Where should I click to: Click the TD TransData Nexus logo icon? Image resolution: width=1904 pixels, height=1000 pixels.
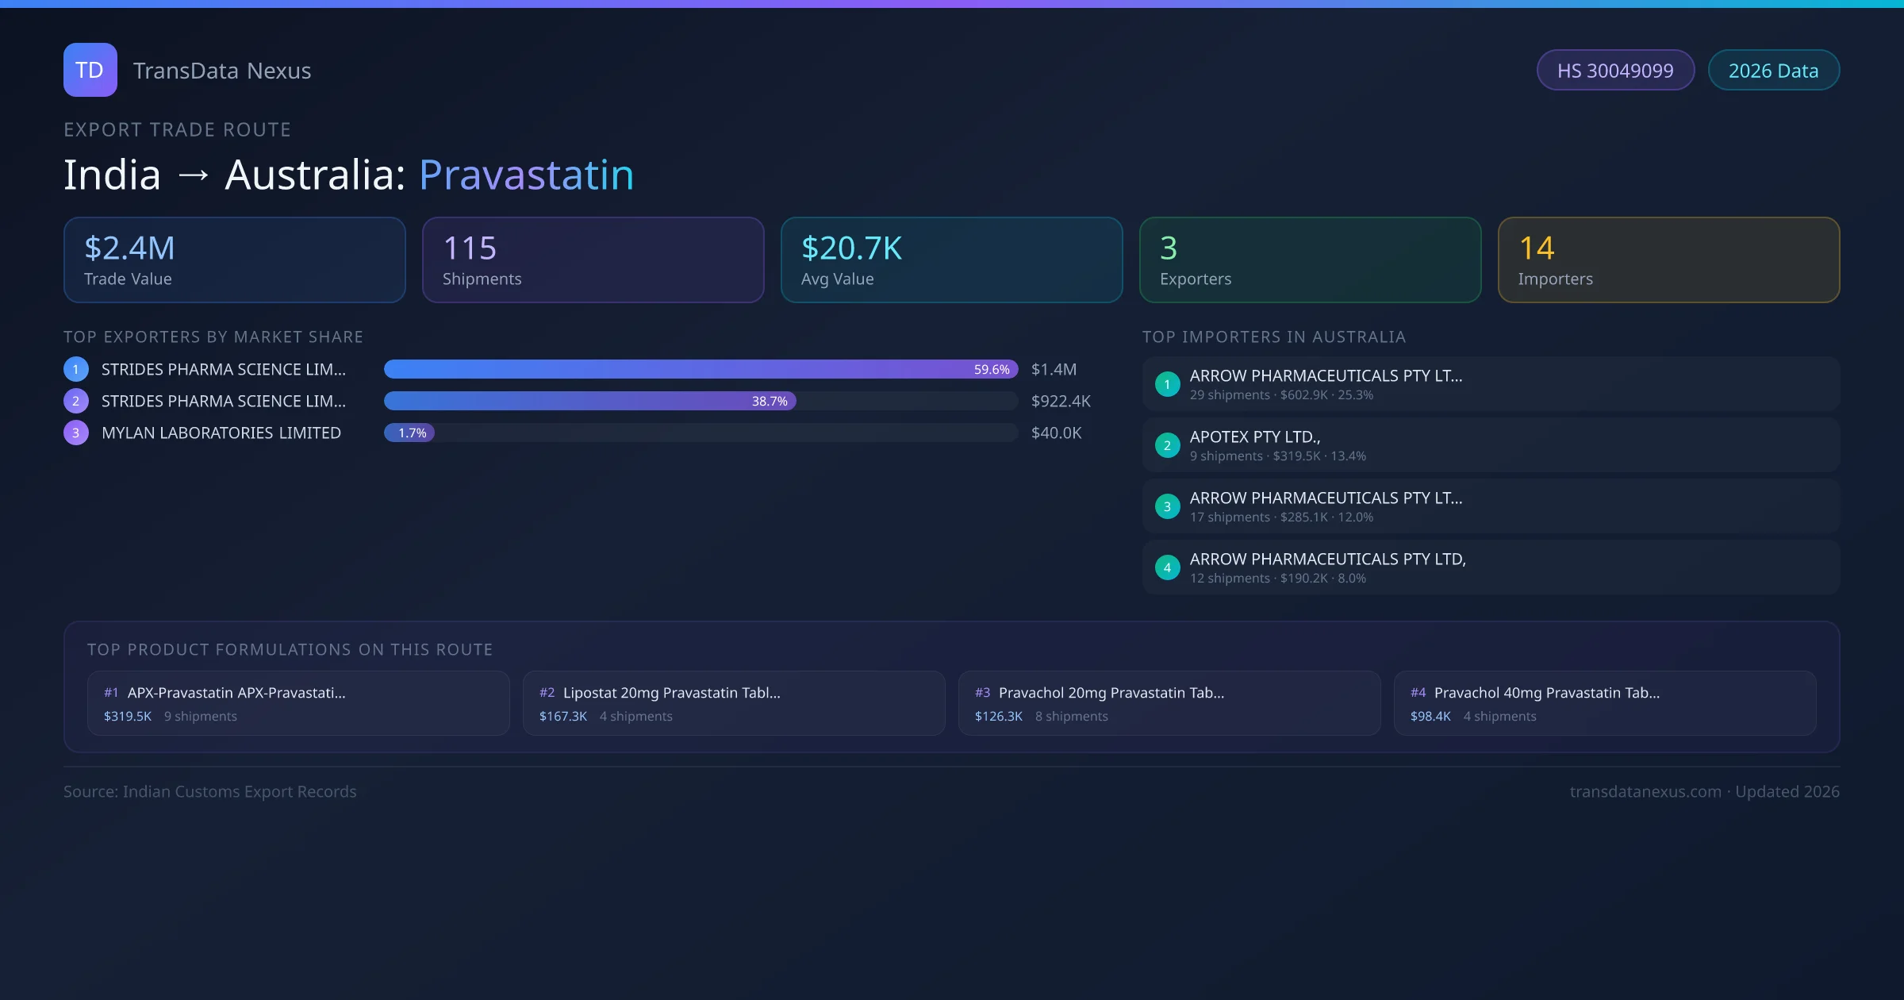(90, 70)
